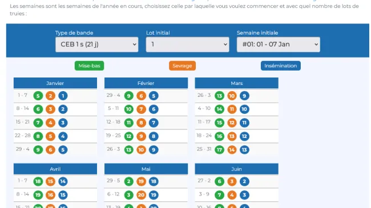Open the Type de bande dropdown
This screenshot has height=208, width=371.
point(97,44)
